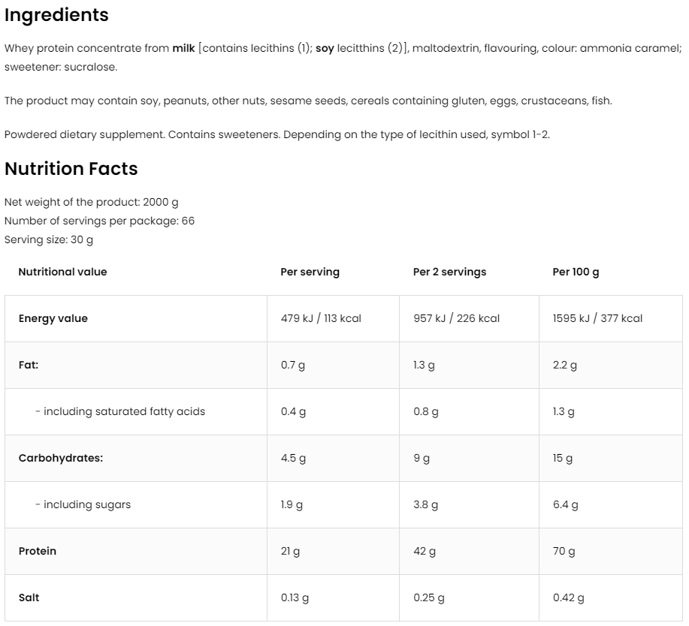Select the Per serving column header
The width and height of the screenshot is (689, 626).
coord(310,272)
